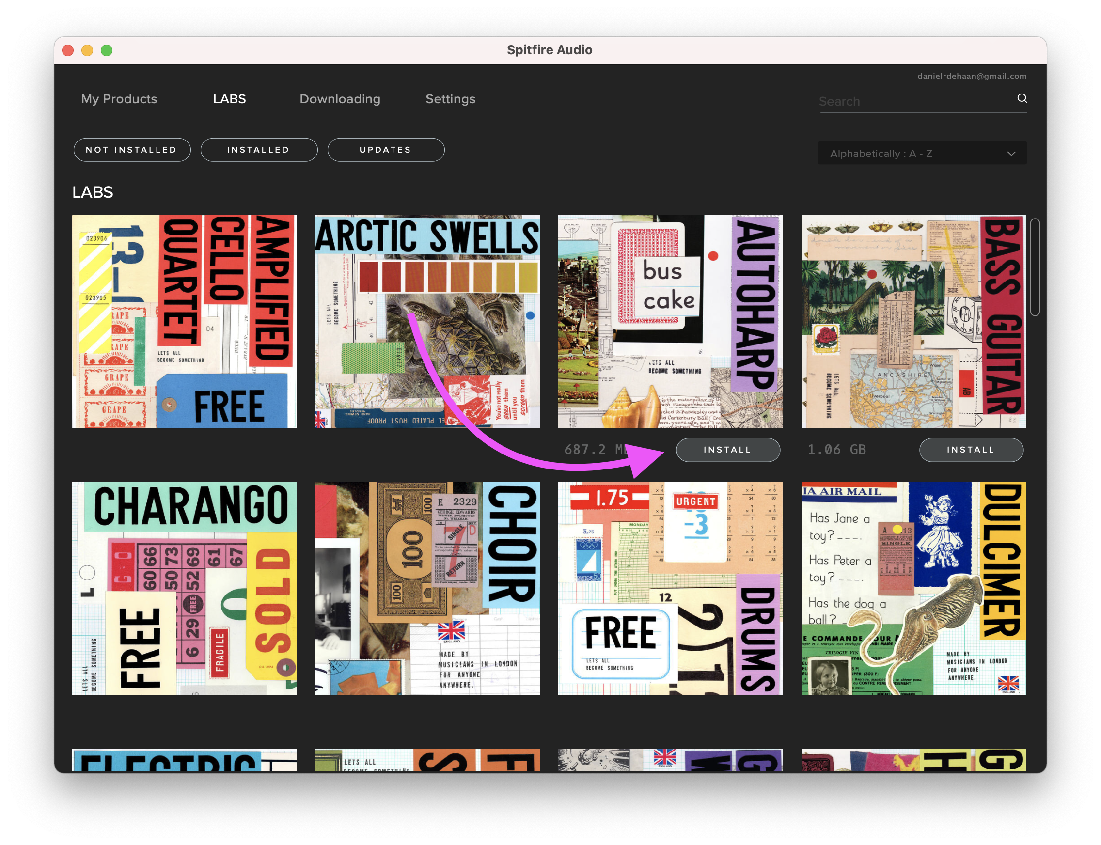Viewport: 1101px width, 845px height.
Task: Open the Downloading tab
Action: [340, 99]
